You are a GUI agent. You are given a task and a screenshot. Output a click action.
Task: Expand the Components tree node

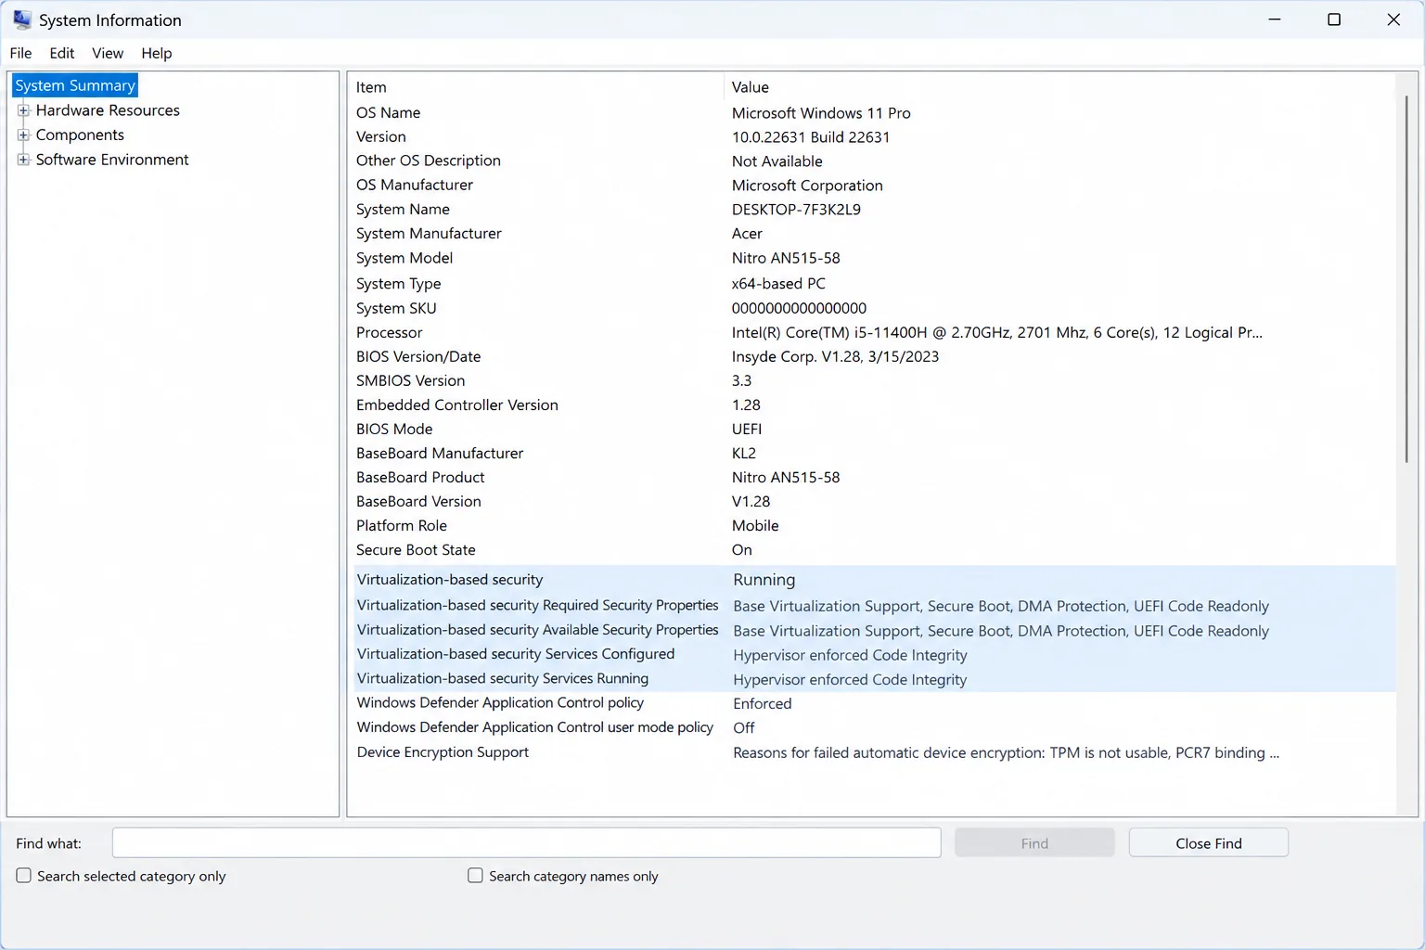[x=24, y=135]
